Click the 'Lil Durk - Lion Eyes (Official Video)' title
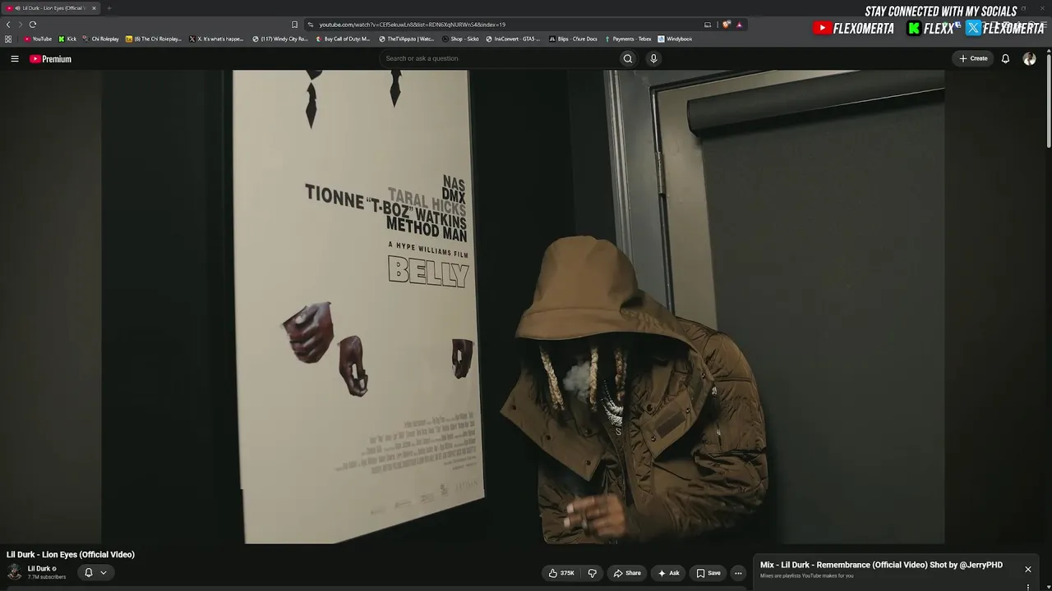 tap(71, 555)
